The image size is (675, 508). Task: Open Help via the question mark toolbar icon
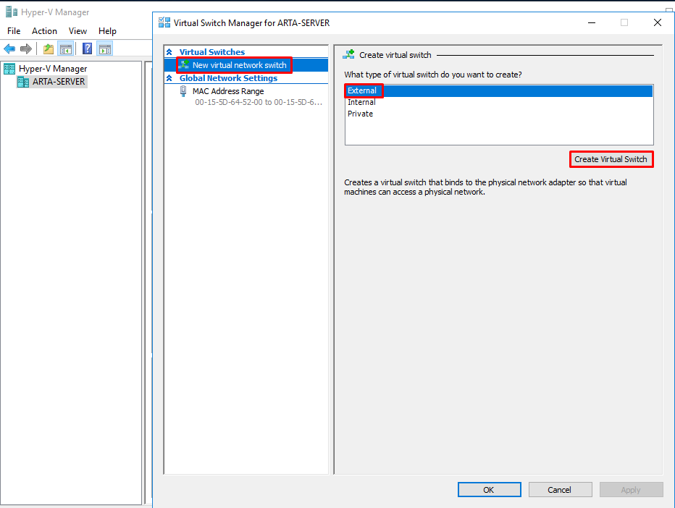[x=87, y=48]
